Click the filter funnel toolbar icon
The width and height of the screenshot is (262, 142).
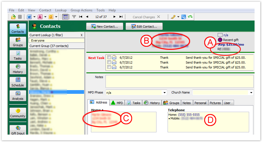click(x=74, y=17)
